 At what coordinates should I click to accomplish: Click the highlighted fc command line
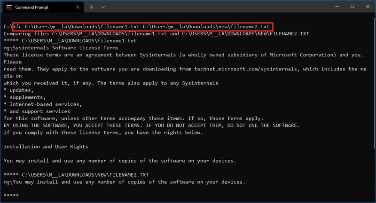coord(142,27)
